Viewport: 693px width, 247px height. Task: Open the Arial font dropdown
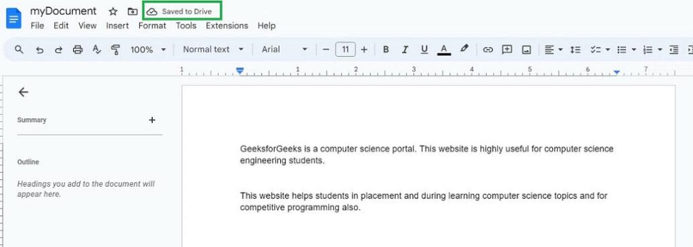[x=284, y=49]
